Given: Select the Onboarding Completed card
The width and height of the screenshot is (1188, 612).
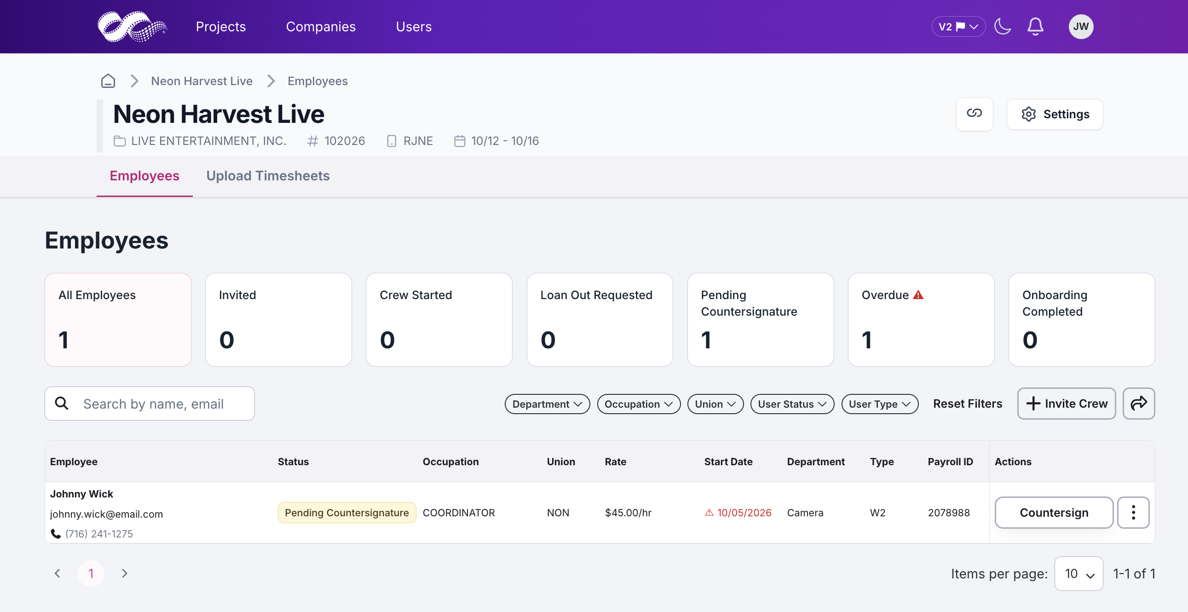Looking at the screenshot, I should coord(1081,320).
